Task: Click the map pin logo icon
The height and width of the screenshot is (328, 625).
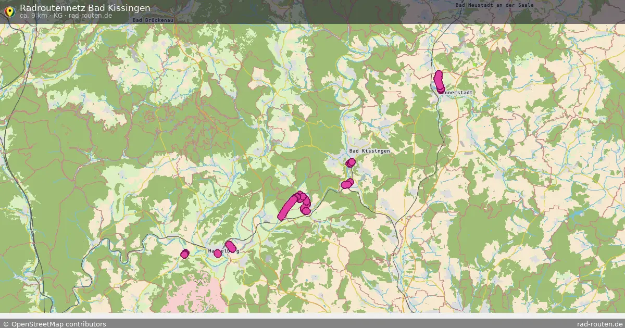Action: tap(10, 11)
